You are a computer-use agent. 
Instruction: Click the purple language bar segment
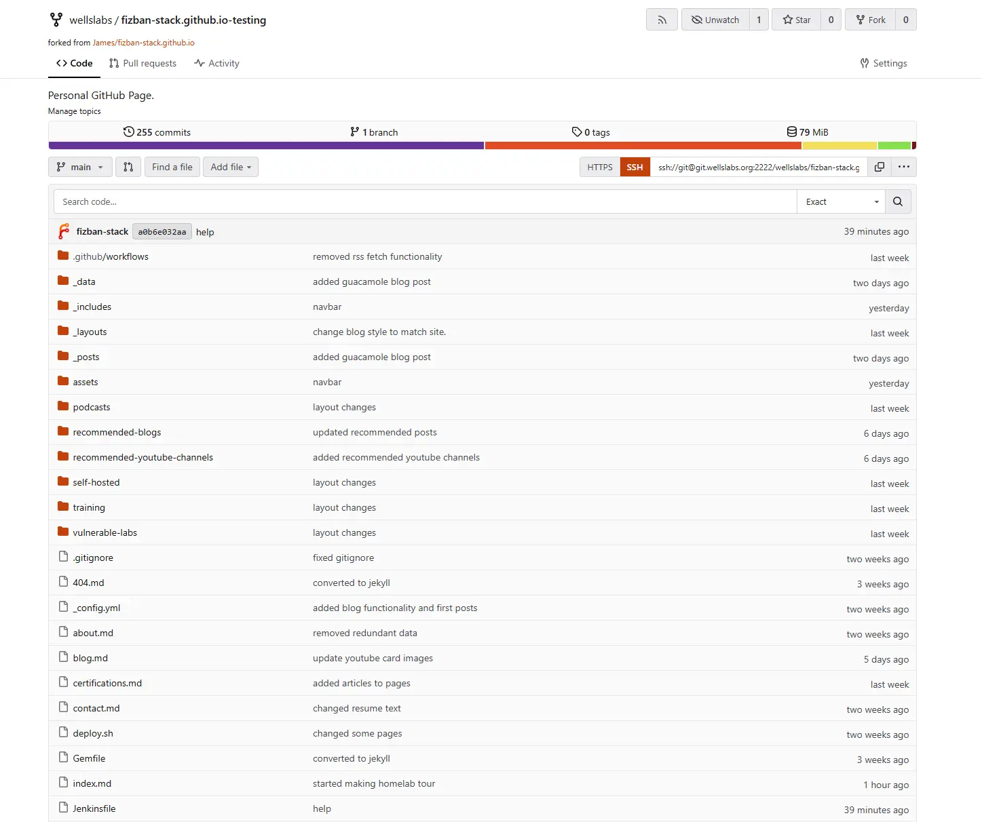pyautogui.click(x=266, y=145)
